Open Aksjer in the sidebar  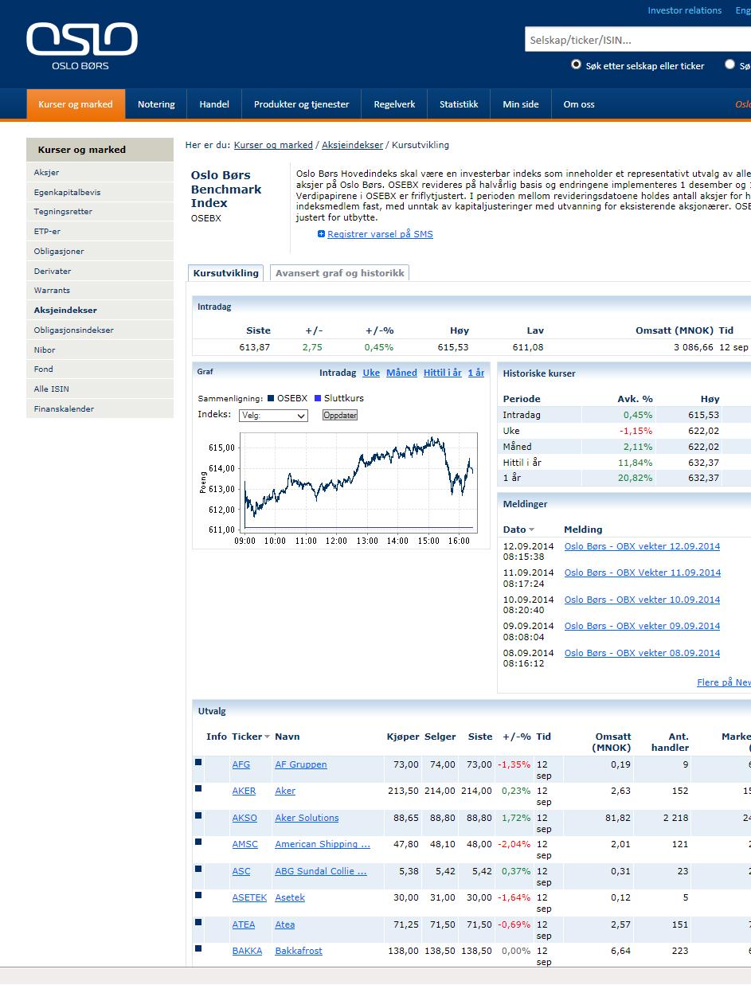[100, 172]
